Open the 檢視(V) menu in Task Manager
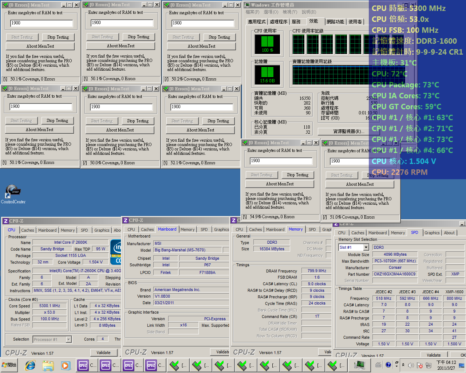This screenshot has width=466, height=373. point(290,12)
